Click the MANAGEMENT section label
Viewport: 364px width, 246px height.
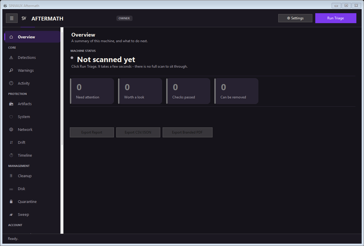pos(19,166)
